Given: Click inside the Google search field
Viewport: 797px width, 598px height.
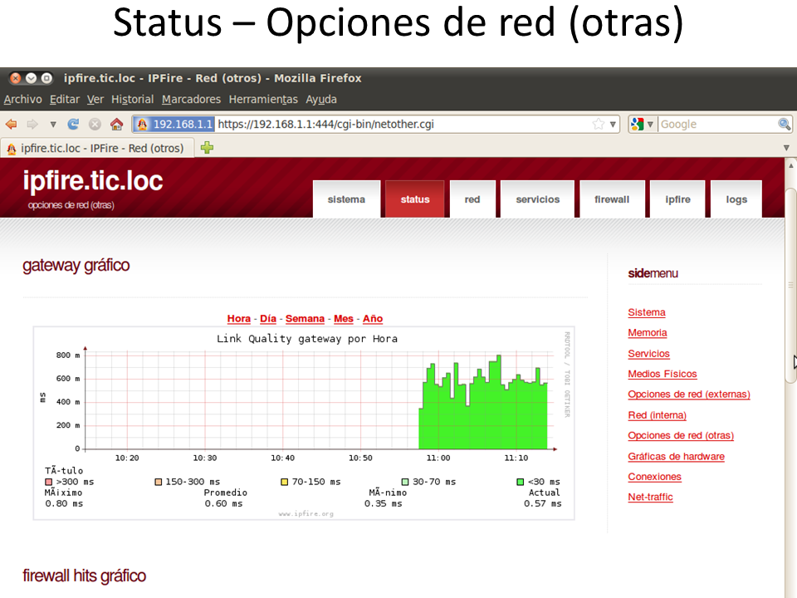Looking at the screenshot, I should pos(716,125).
